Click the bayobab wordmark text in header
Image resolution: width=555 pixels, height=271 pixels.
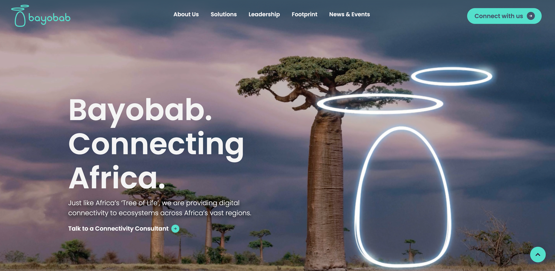pyautogui.click(x=49, y=18)
